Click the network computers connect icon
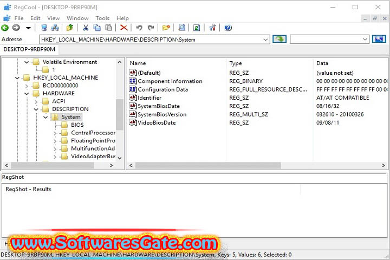This screenshot has height=260, width=390. click(x=55, y=28)
